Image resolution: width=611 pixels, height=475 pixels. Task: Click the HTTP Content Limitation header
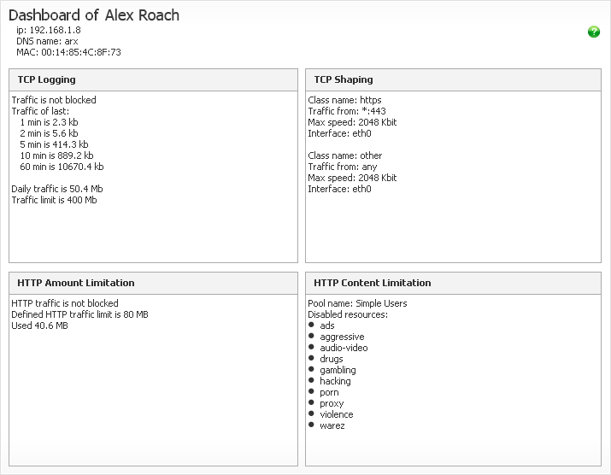click(x=453, y=284)
